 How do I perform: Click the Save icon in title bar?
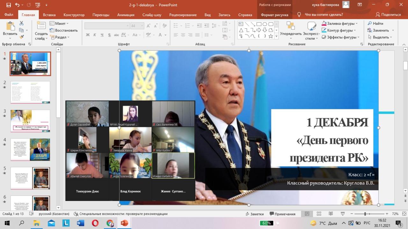[x=9, y=5]
